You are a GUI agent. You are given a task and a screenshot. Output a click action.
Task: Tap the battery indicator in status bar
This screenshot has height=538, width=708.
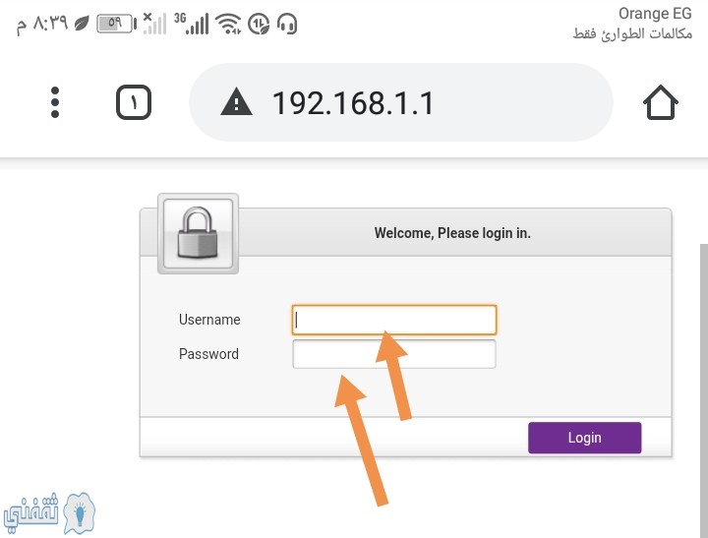[x=116, y=24]
